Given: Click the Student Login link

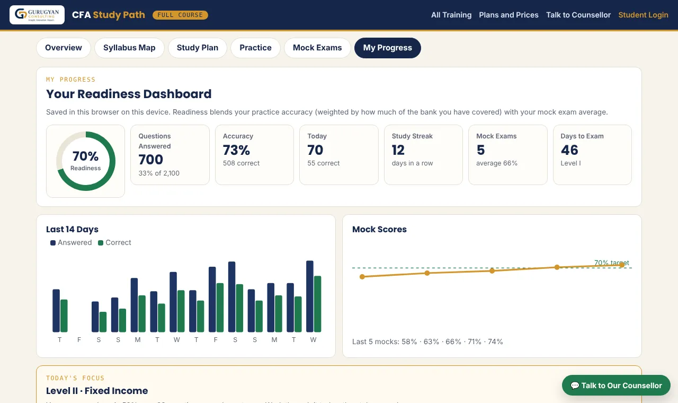Looking at the screenshot, I should (643, 15).
